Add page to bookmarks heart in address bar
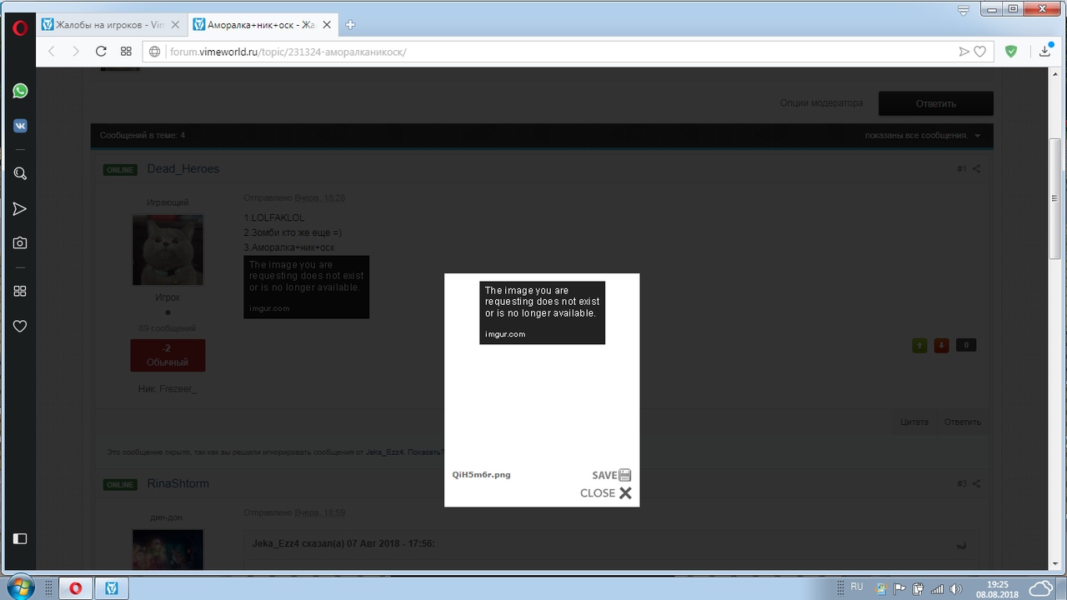Screen dimensions: 1067x600 pyautogui.click(x=980, y=52)
